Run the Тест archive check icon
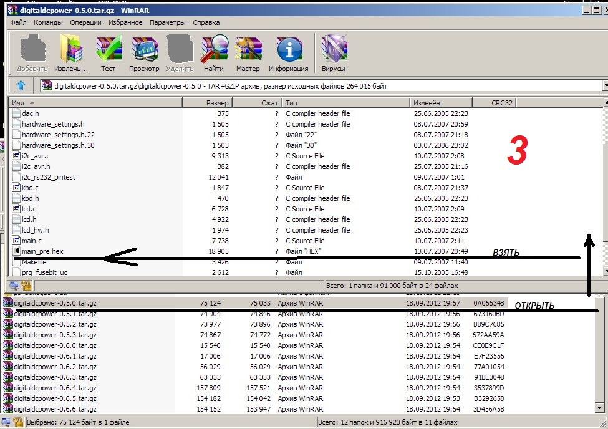The height and width of the screenshot is (429, 608). pos(109,49)
